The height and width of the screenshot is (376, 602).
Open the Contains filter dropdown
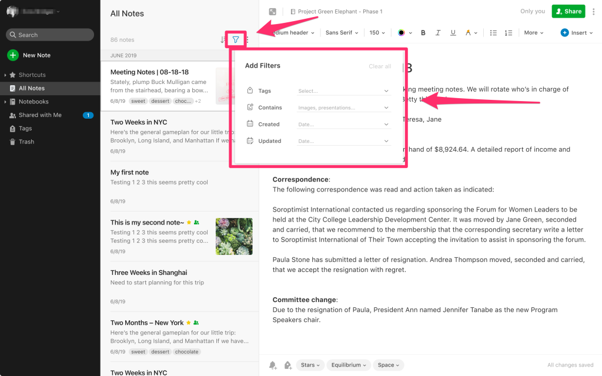[x=343, y=108]
